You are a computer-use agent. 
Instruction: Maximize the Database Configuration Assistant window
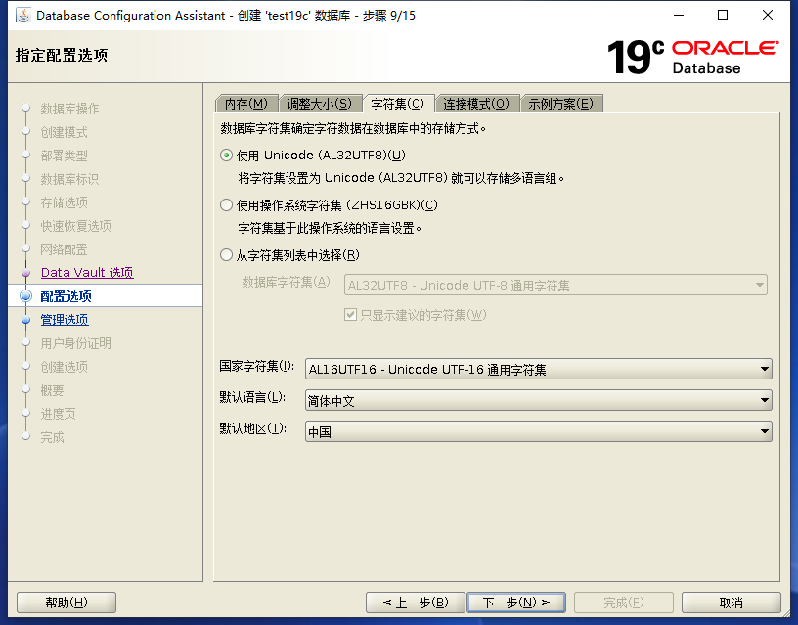pos(723,16)
